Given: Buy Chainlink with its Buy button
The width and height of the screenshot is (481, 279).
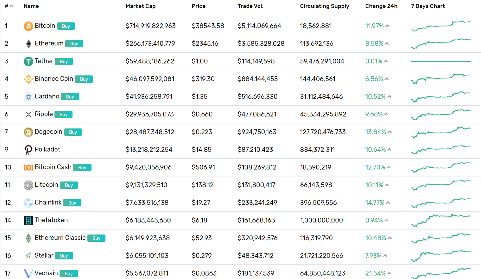Looking at the screenshot, I should point(72,203).
